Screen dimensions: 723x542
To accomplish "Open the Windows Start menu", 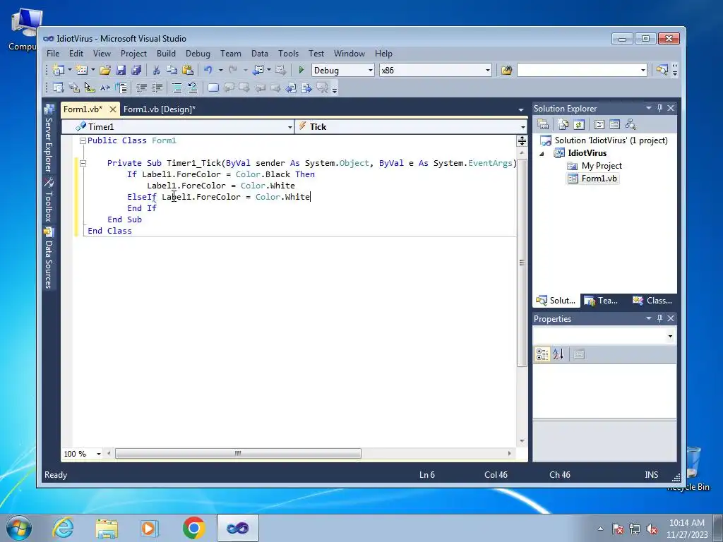I will (x=18, y=528).
